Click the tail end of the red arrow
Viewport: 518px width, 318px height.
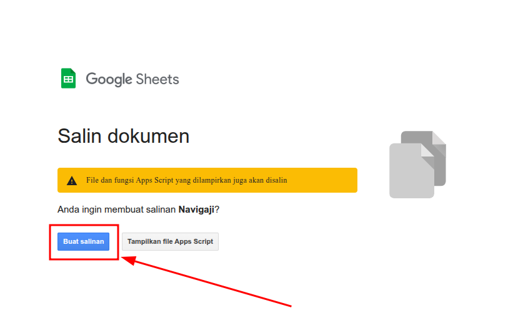tap(290, 306)
